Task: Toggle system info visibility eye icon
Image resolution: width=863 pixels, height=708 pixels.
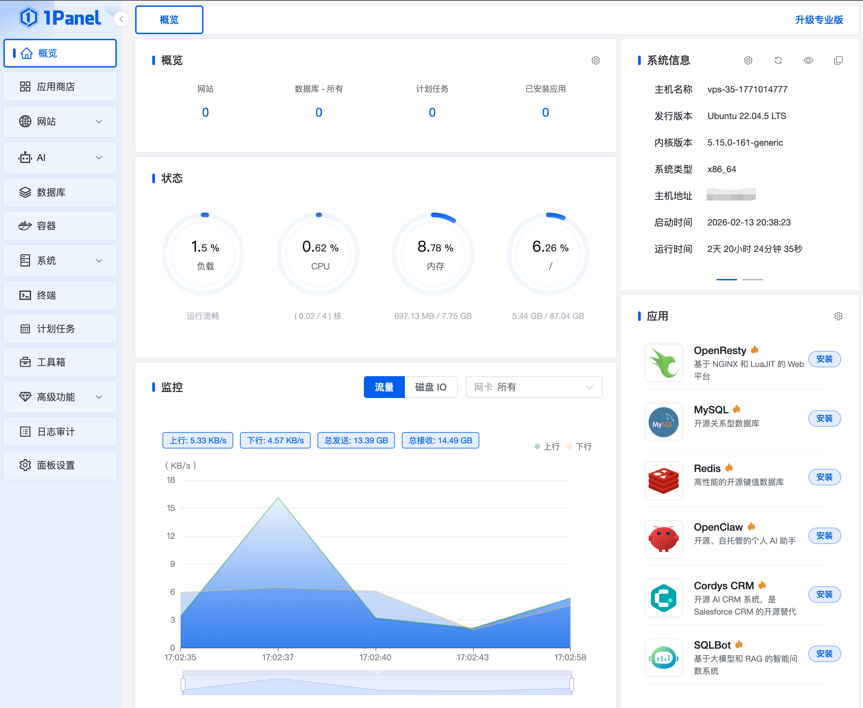Action: pyautogui.click(x=808, y=60)
